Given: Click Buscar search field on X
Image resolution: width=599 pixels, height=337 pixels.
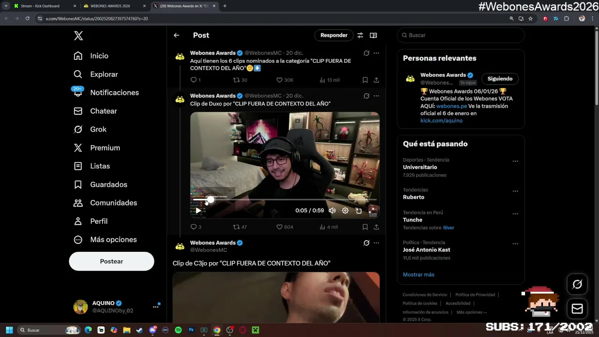Looking at the screenshot, I should 461,35.
